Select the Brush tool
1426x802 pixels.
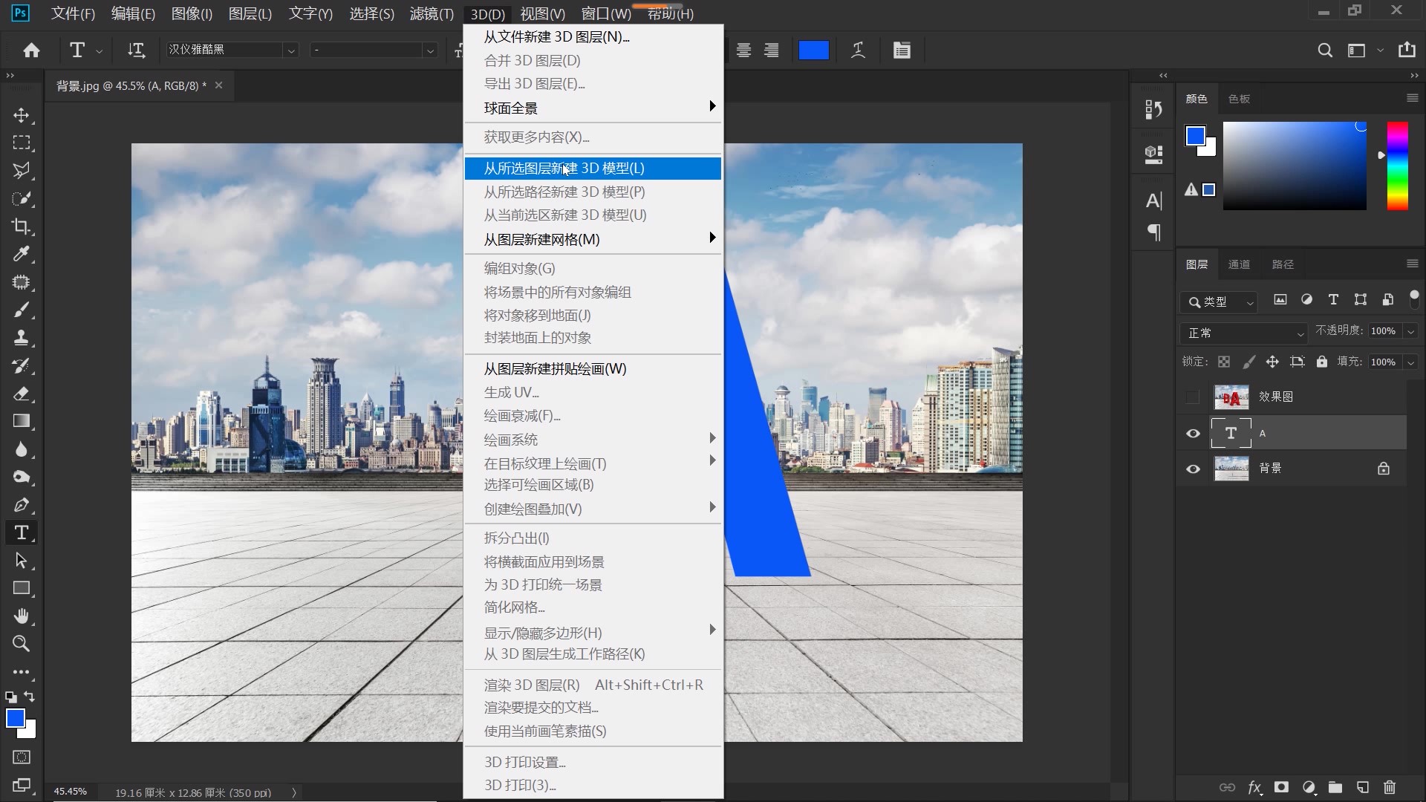(x=22, y=310)
